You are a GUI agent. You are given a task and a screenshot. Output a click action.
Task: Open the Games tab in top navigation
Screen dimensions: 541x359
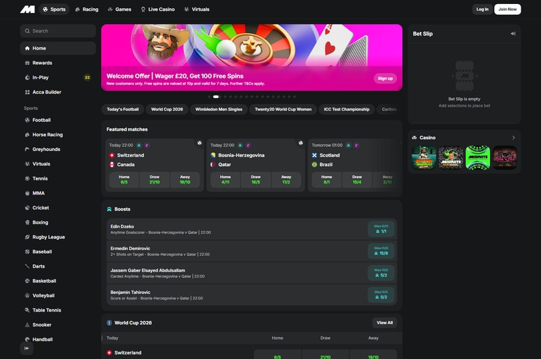119,9
